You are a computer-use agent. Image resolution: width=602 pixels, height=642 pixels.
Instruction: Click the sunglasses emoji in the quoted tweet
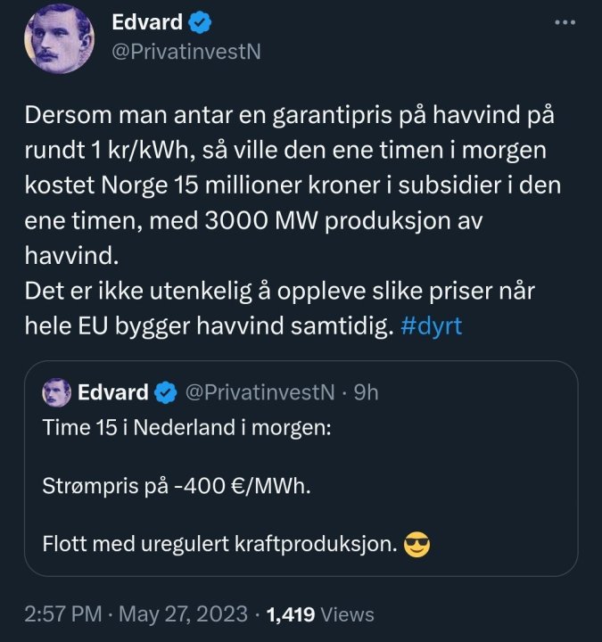tap(416, 544)
